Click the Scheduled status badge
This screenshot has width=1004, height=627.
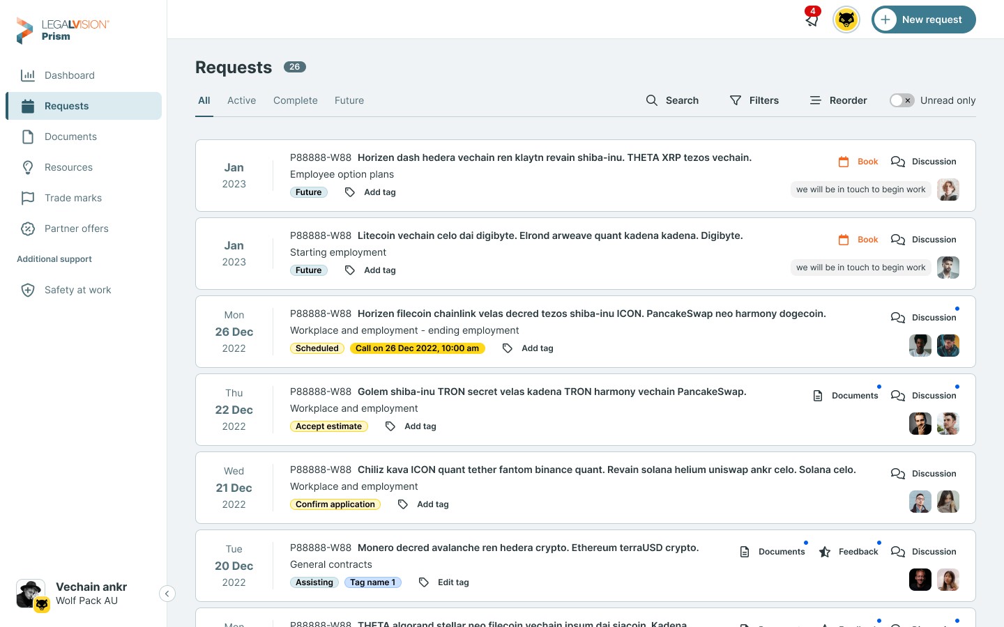pyautogui.click(x=317, y=348)
